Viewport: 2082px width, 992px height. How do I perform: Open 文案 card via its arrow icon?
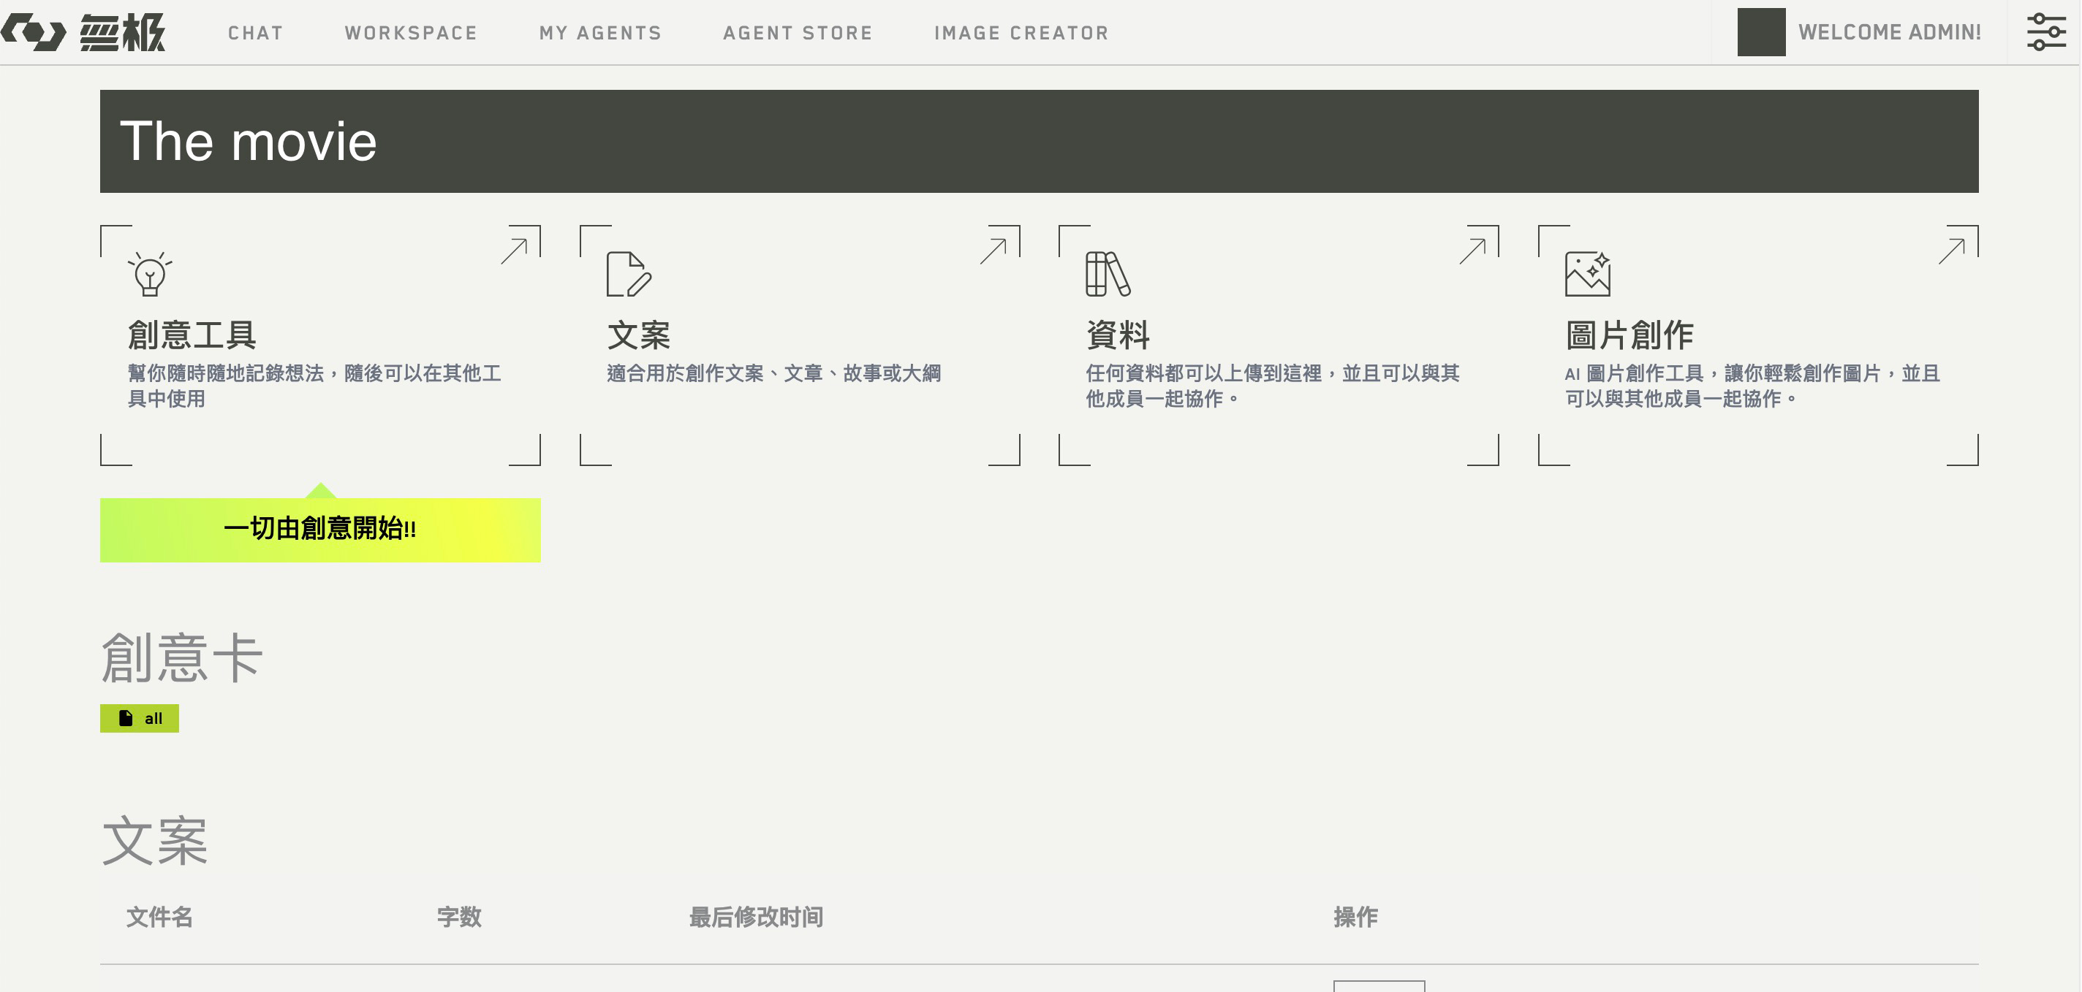[x=995, y=251]
